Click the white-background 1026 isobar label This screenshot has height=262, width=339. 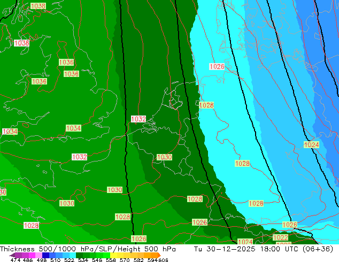tap(217, 66)
